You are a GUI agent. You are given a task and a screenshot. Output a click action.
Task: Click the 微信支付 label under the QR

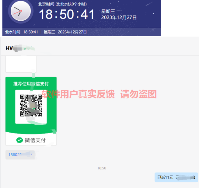(x=35, y=140)
